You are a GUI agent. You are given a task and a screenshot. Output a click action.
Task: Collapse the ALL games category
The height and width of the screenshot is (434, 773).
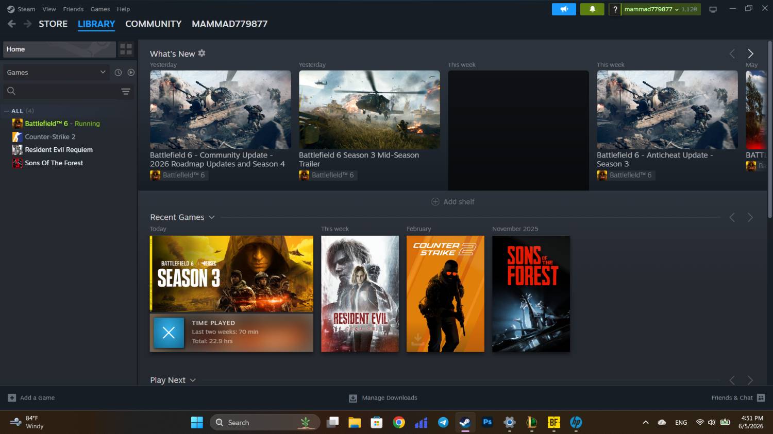coord(7,111)
